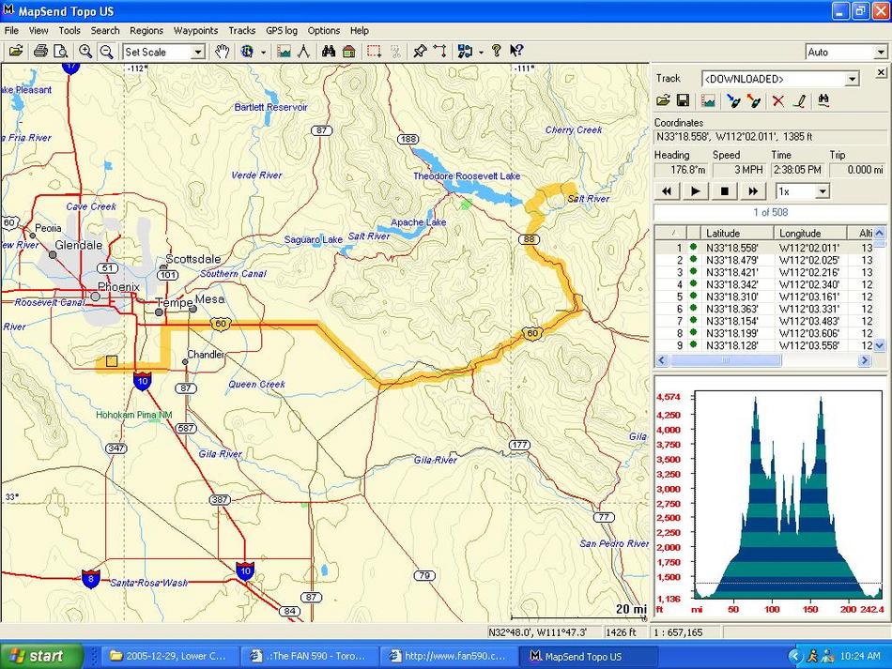Image resolution: width=892 pixels, height=669 pixels.
Task: Click the I-10 shield near Chandler on map
Action: (x=142, y=380)
